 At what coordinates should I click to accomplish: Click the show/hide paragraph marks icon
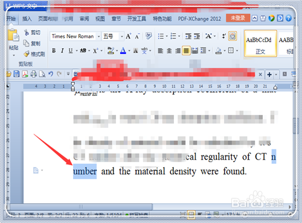pyautogui.click(x=223, y=36)
